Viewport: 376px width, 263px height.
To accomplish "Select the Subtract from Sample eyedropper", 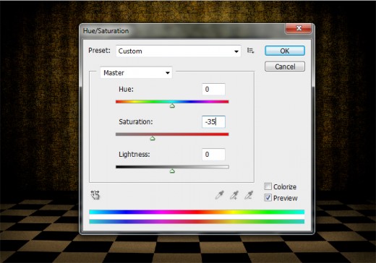I will click(x=249, y=195).
